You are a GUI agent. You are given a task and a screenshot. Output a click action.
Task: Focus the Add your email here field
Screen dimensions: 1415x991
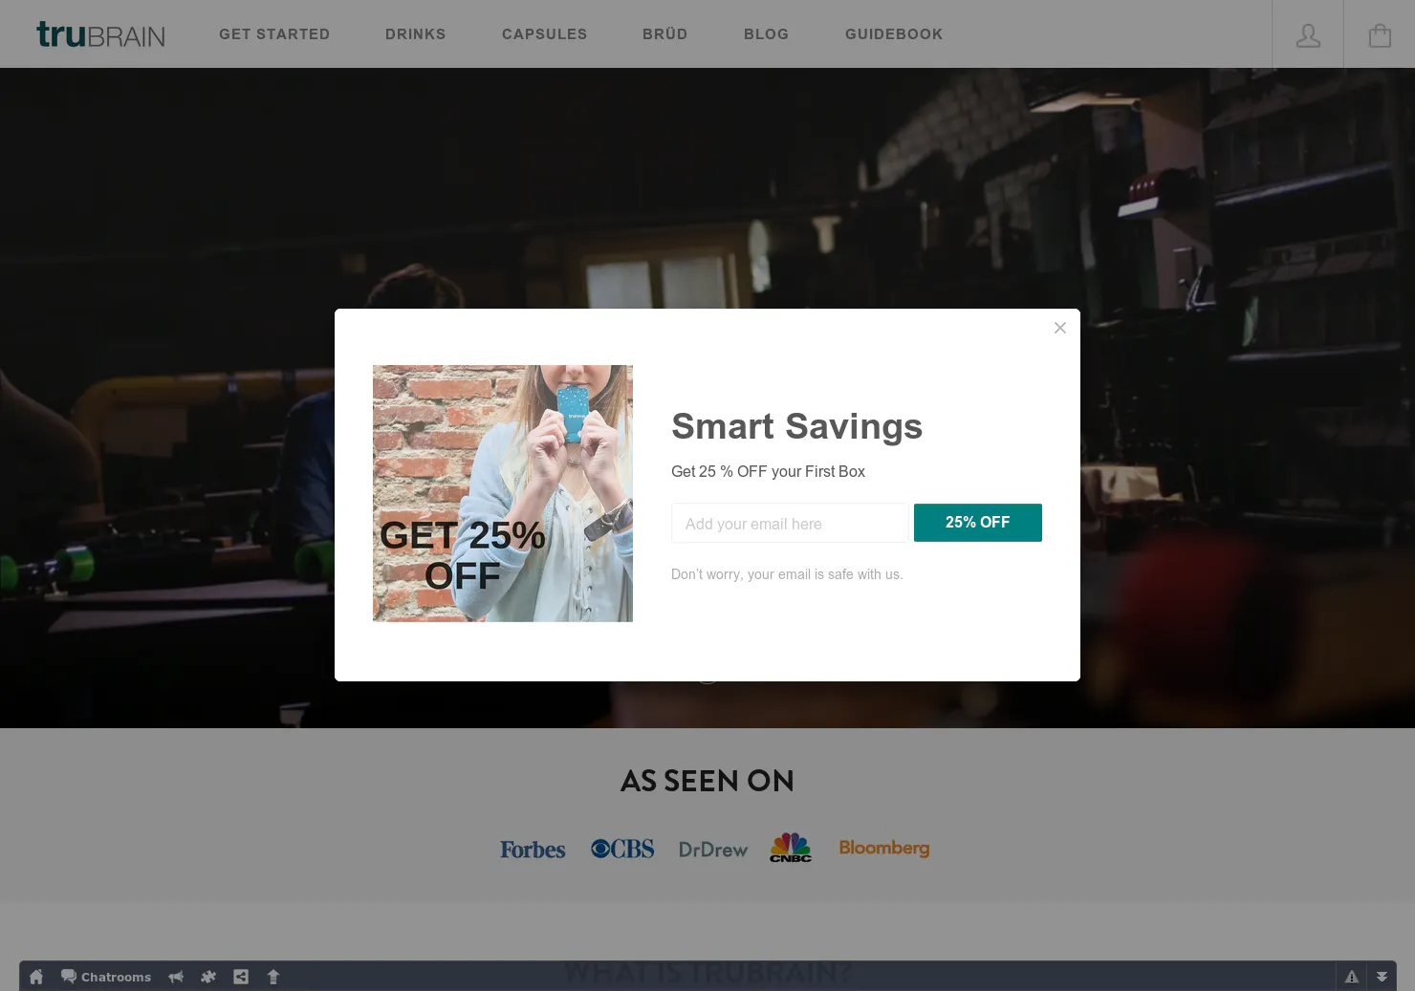tap(790, 523)
